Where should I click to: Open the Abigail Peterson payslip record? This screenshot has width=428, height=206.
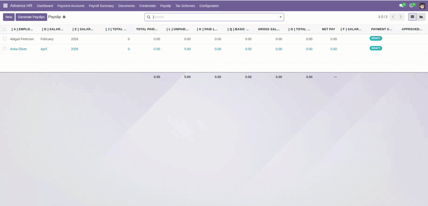coord(22,39)
